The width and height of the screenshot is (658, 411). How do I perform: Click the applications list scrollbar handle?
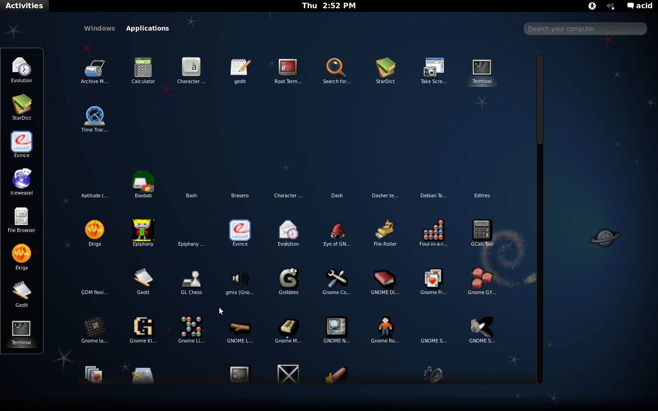pos(540,100)
